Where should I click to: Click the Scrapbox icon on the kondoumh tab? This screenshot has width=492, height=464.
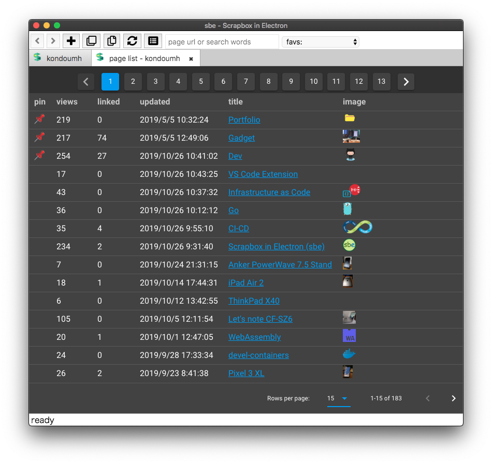[36, 58]
